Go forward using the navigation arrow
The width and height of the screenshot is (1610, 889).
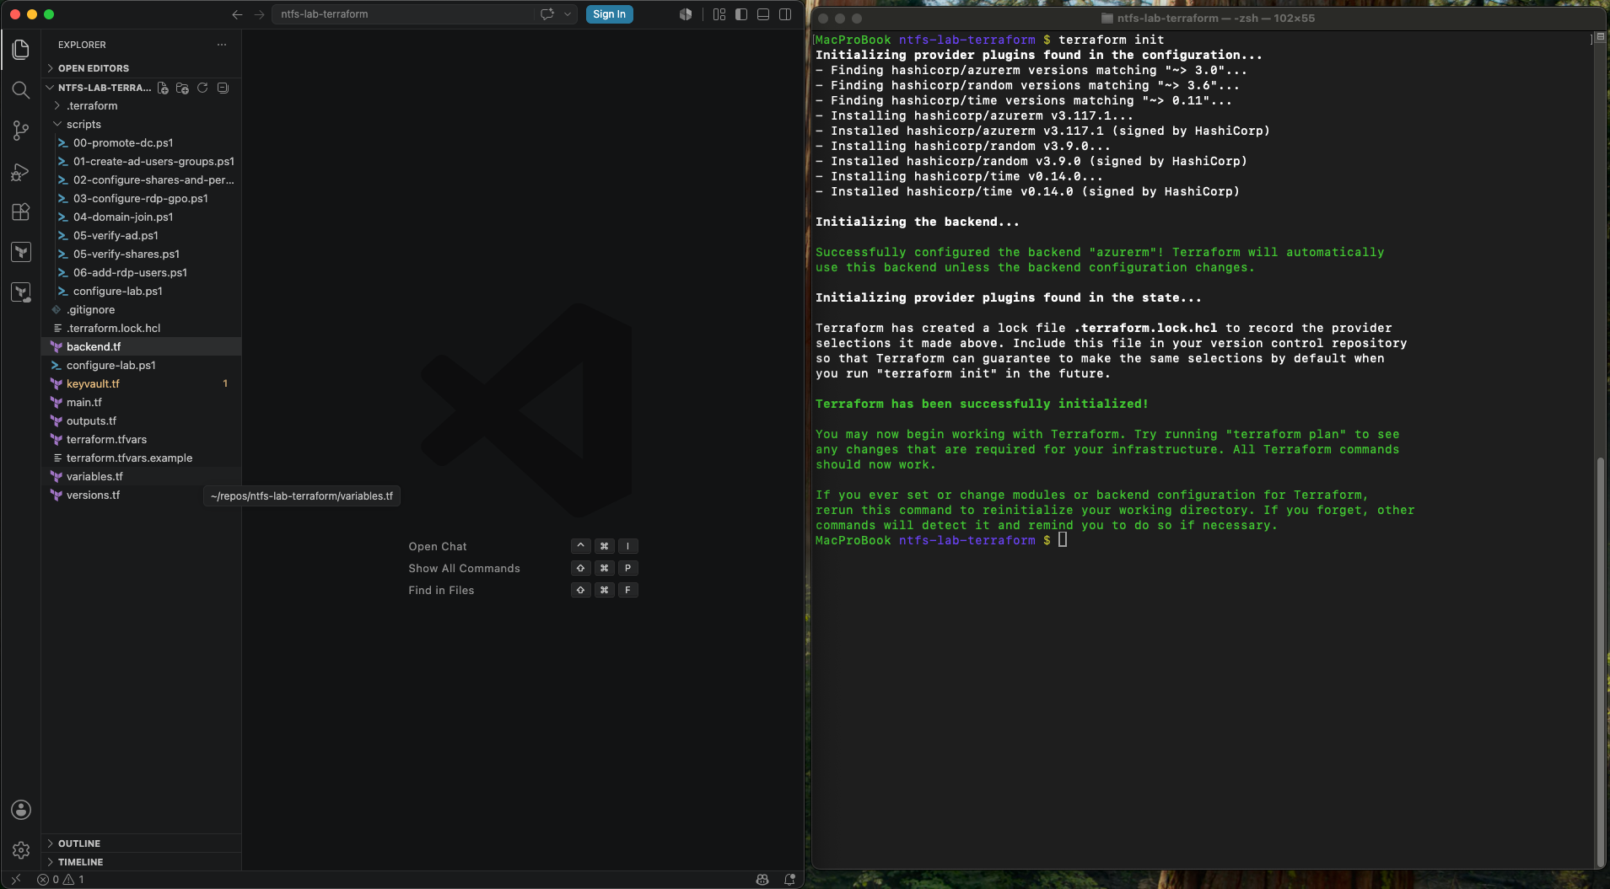[x=259, y=14]
